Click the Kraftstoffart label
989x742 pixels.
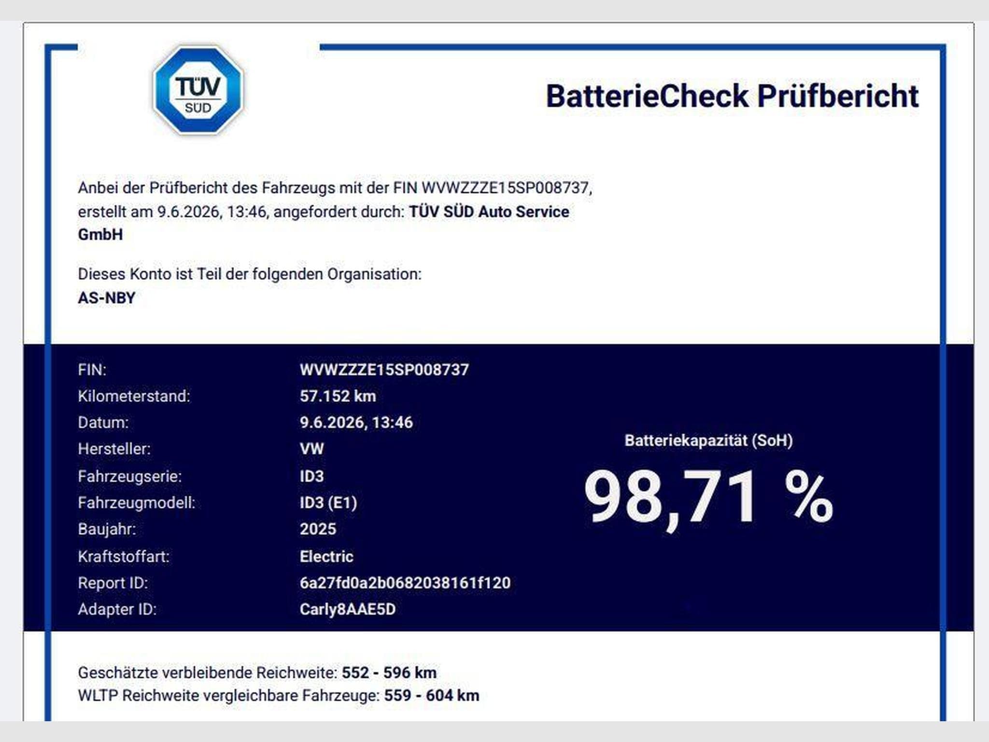pyautogui.click(x=124, y=556)
